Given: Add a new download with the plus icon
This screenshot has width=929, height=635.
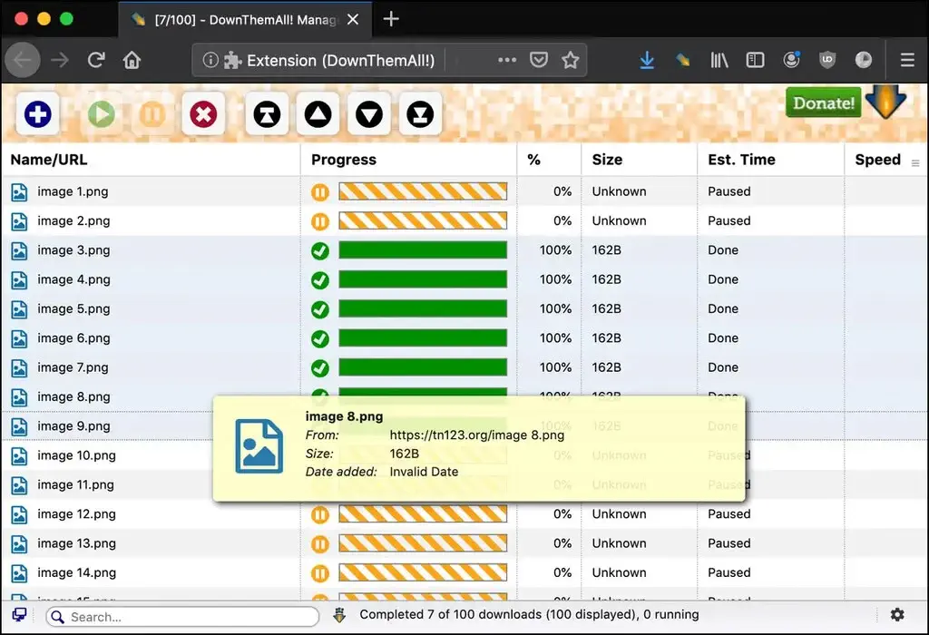Looking at the screenshot, I should (x=36, y=113).
